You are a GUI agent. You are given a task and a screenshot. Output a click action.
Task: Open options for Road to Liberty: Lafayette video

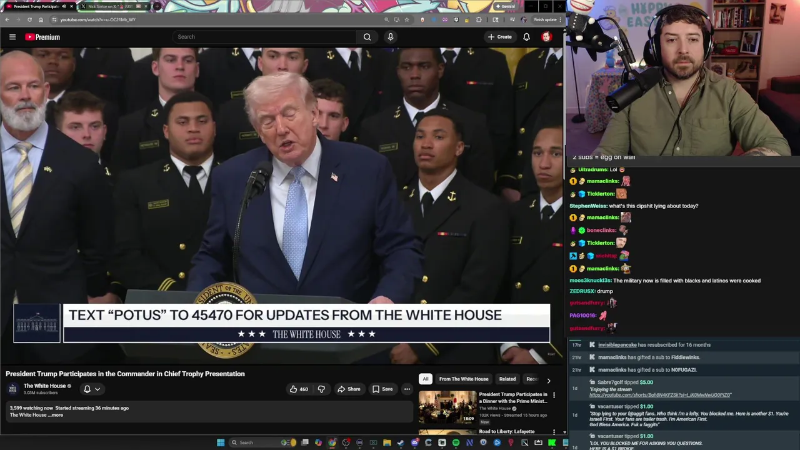coord(554,432)
